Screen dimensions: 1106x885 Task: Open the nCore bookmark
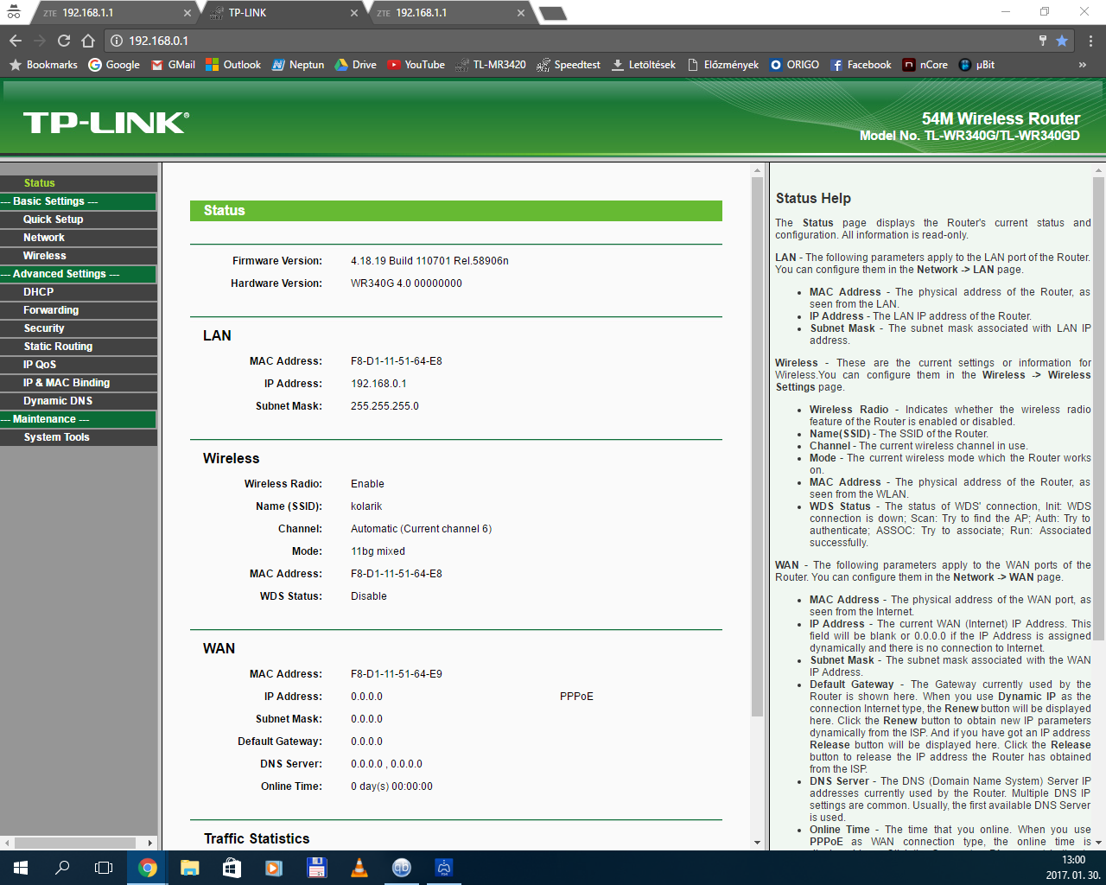[x=925, y=65]
